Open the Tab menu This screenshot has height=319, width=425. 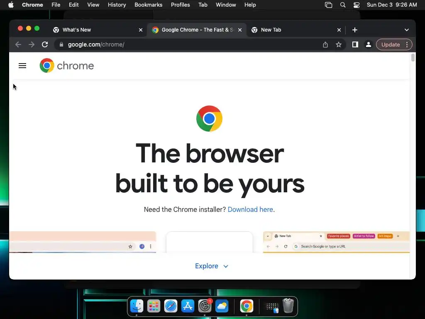pyautogui.click(x=203, y=5)
